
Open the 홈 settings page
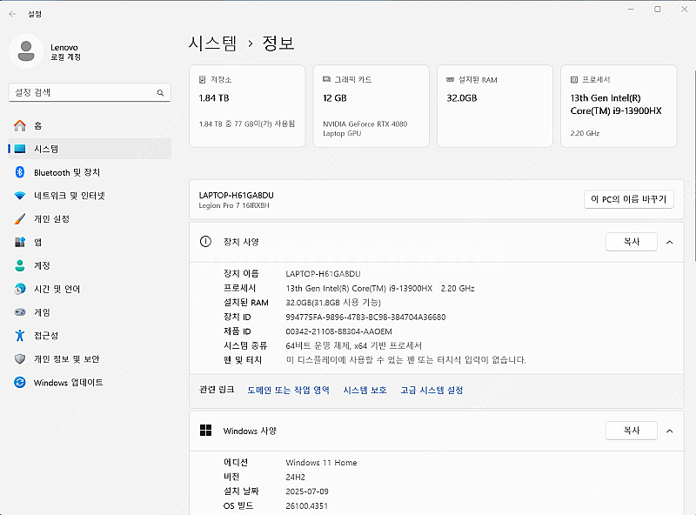pyautogui.click(x=90, y=125)
